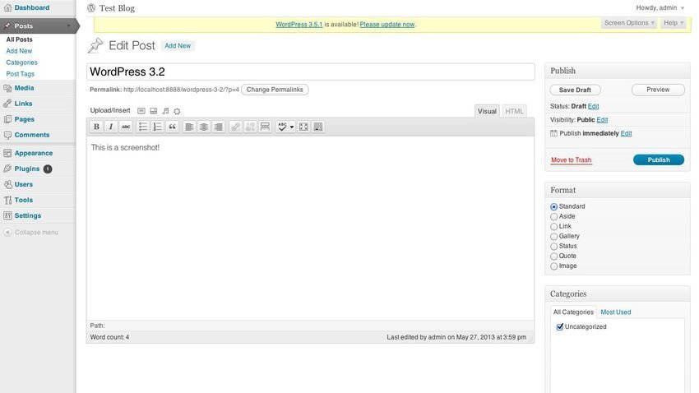Insert a blockquote
This screenshot has width=699, height=393.
click(x=172, y=127)
